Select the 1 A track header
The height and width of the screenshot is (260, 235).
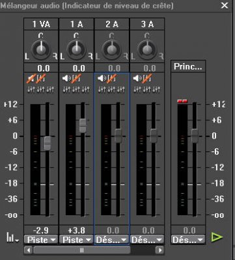pos(76,24)
